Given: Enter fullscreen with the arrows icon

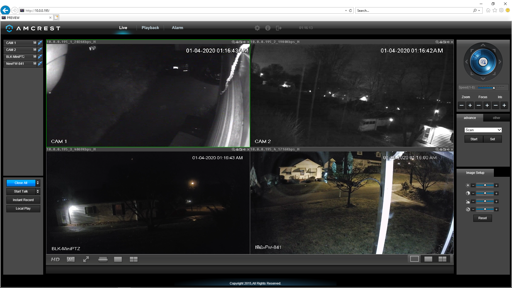Looking at the screenshot, I should pyautogui.click(x=86, y=259).
